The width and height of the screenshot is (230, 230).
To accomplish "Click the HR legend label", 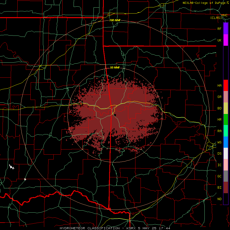I will tap(220, 120).
